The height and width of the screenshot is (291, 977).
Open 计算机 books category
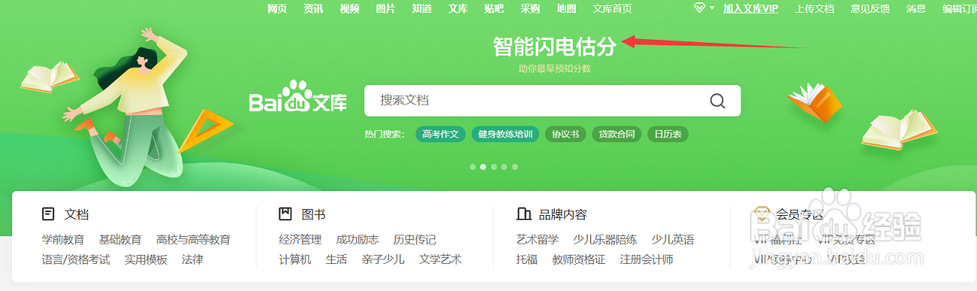[295, 259]
